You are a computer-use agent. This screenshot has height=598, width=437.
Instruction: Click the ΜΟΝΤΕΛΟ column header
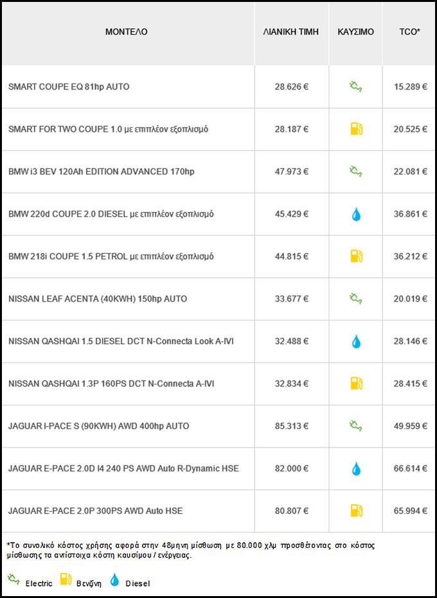pos(127,32)
